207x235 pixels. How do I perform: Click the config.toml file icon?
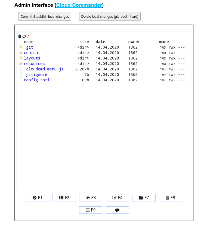pos(21,80)
